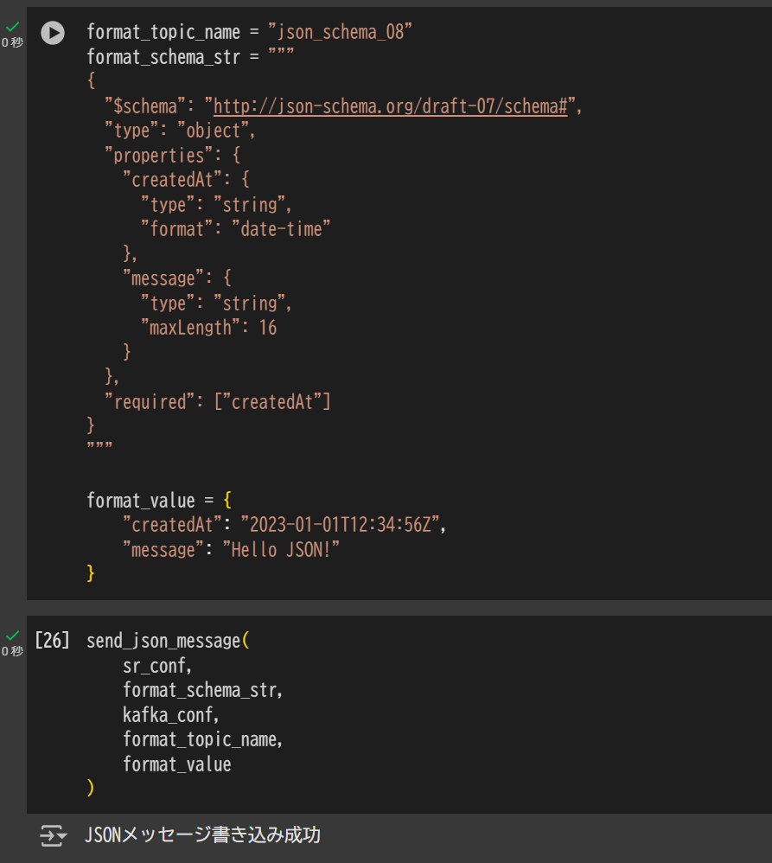
Task: Click the format_schema_str assignment line
Action: tap(190, 57)
